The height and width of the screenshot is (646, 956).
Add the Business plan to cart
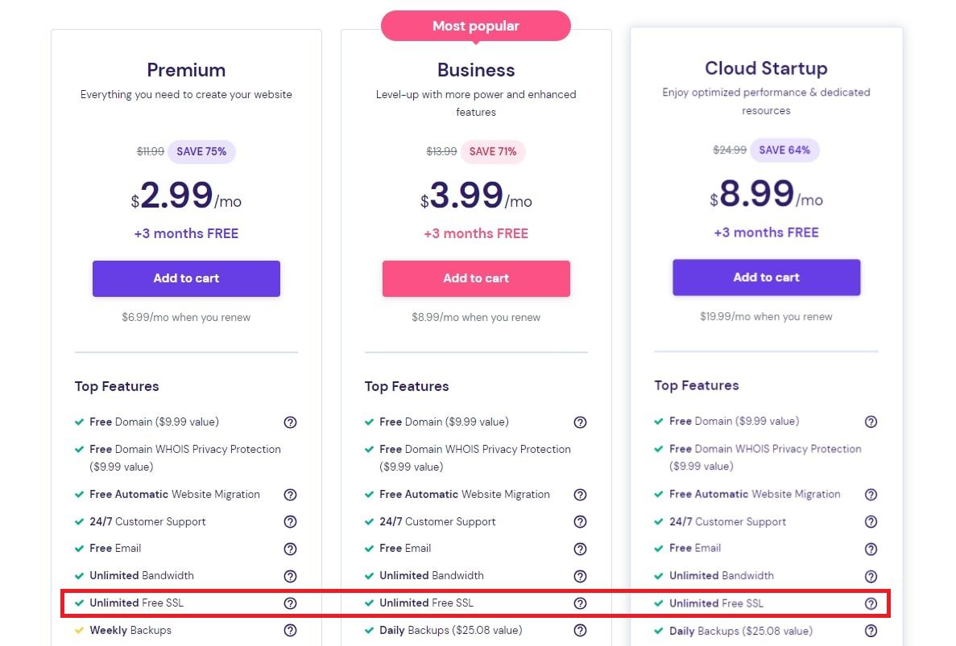(x=476, y=278)
